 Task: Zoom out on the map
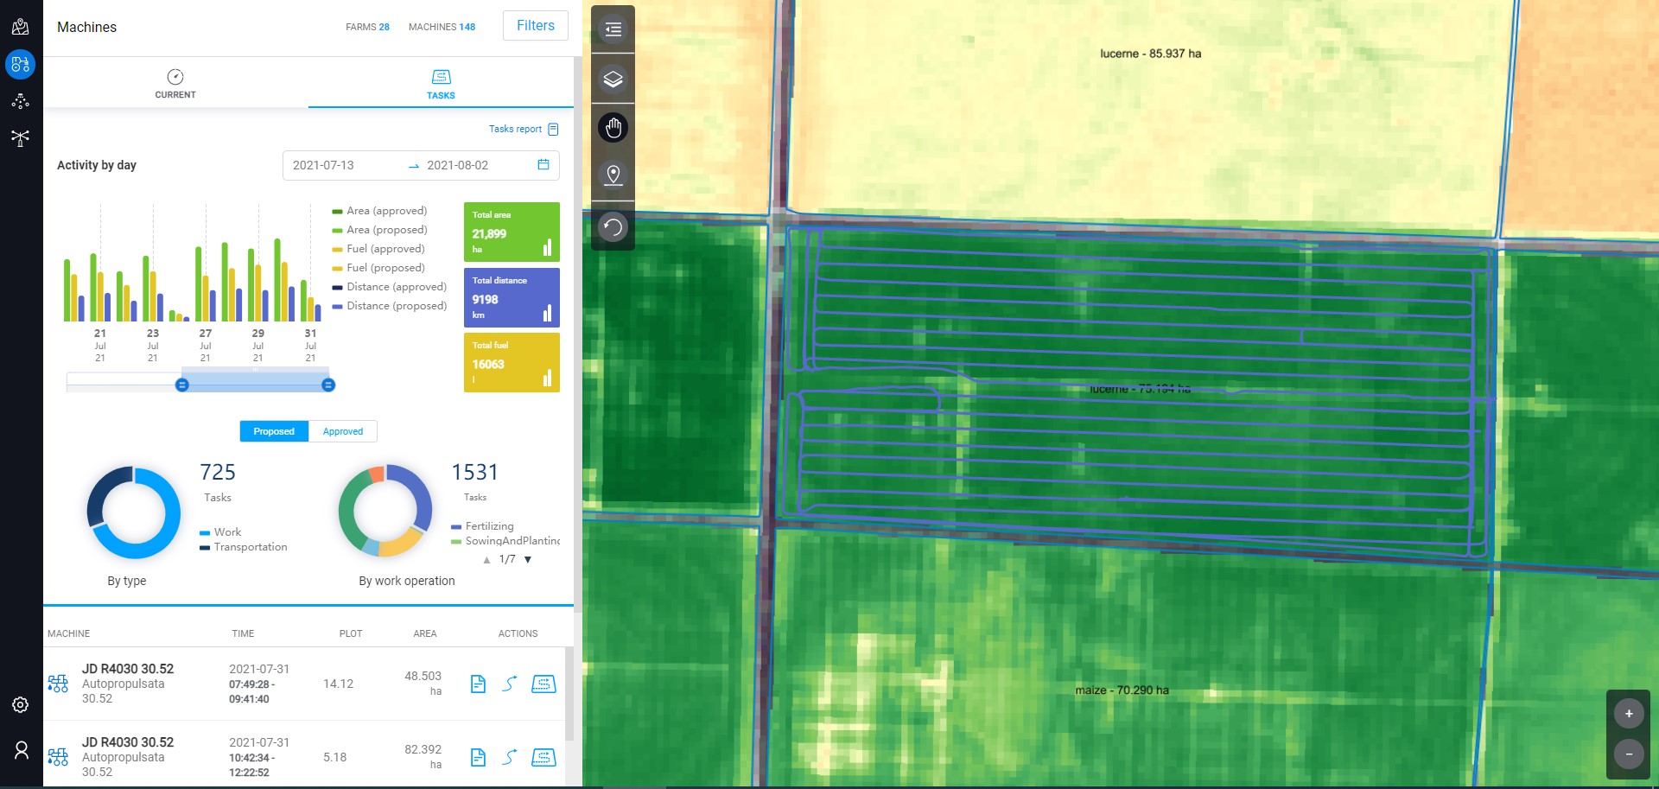[x=1629, y=754]
